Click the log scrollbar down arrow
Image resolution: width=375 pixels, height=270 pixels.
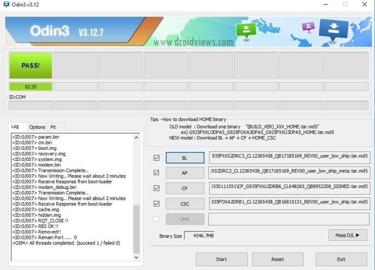click(x=136, y=257)
